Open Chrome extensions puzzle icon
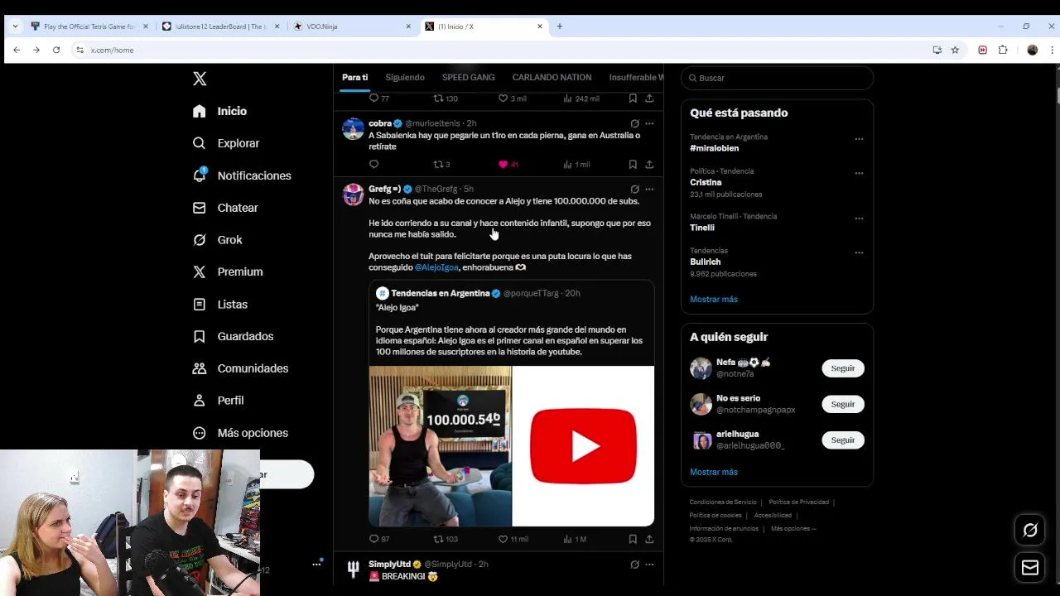Viewport: 1060px width, 596px height. [x=1003, y=50]
